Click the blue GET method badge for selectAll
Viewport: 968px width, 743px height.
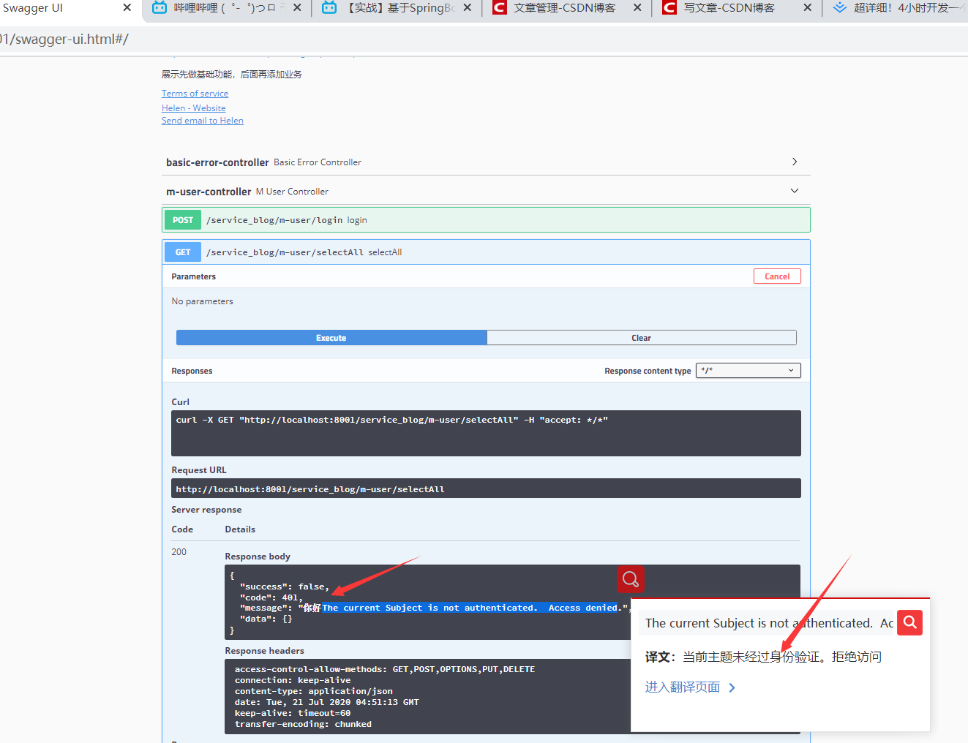182,252
